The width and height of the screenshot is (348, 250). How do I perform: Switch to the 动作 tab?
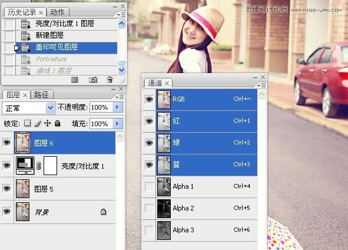(58, 12)
